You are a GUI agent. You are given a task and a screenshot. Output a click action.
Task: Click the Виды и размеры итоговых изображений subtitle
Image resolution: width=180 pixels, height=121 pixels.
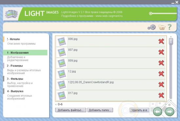[24, 72]
